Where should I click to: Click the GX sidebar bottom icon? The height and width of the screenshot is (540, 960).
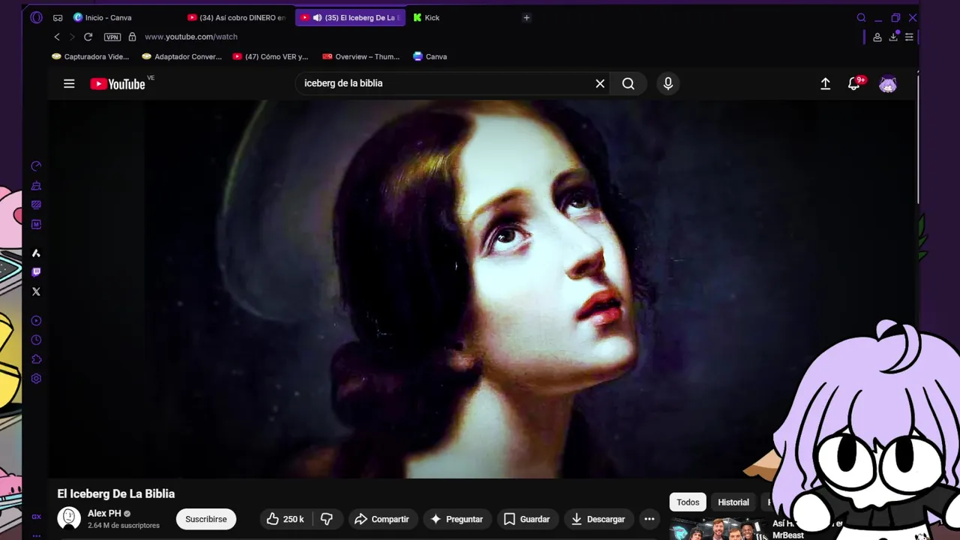point(36,517)
